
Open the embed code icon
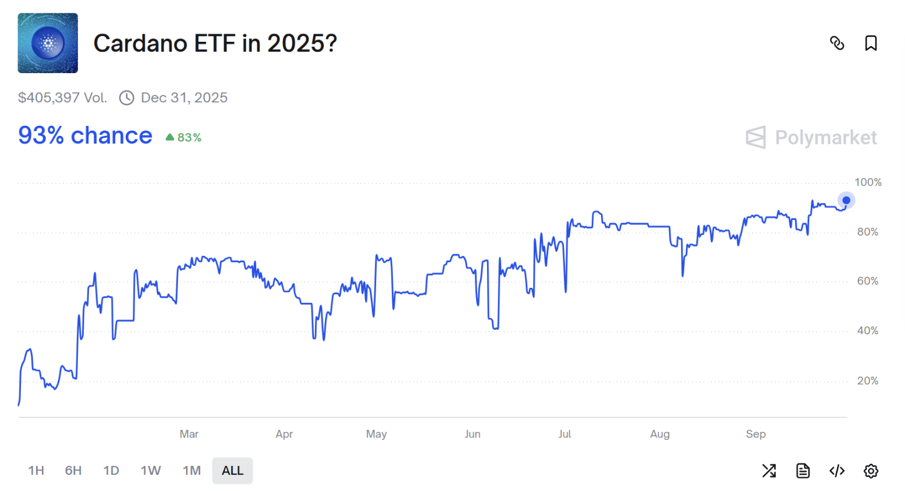coord(836,471)
